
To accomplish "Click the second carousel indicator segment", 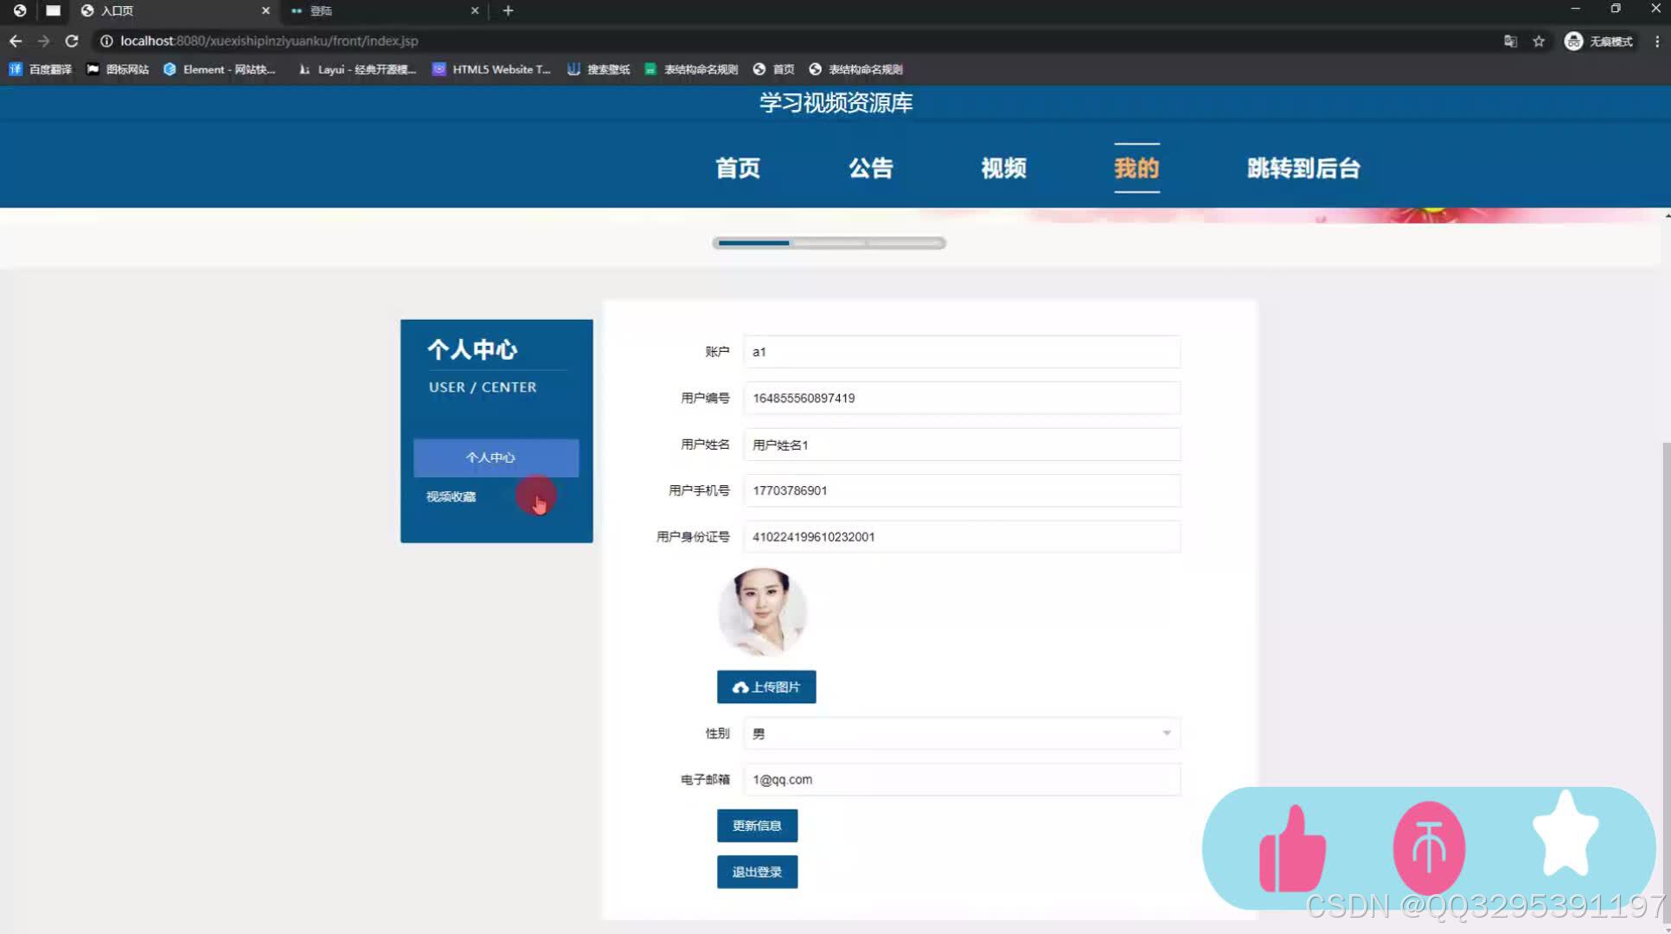I will 829,243.
